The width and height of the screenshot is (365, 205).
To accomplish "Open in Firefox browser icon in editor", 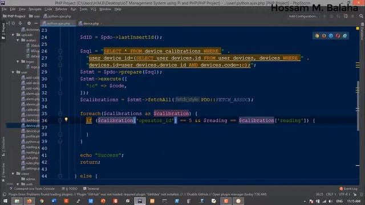I will pyautogui.click(x=324, y=36).
